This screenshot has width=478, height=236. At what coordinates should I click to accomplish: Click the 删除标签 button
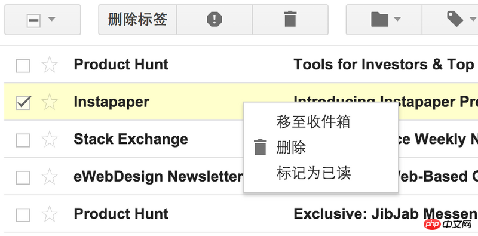(x=137, y=20)
